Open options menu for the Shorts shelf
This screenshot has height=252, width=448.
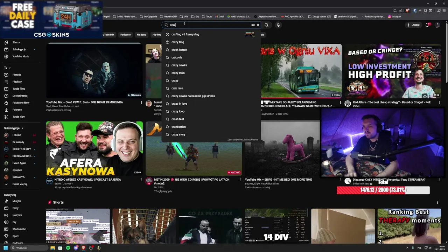[437, 202]
